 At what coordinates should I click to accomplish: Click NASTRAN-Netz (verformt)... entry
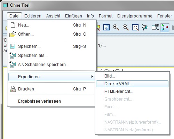coord(132,130)
